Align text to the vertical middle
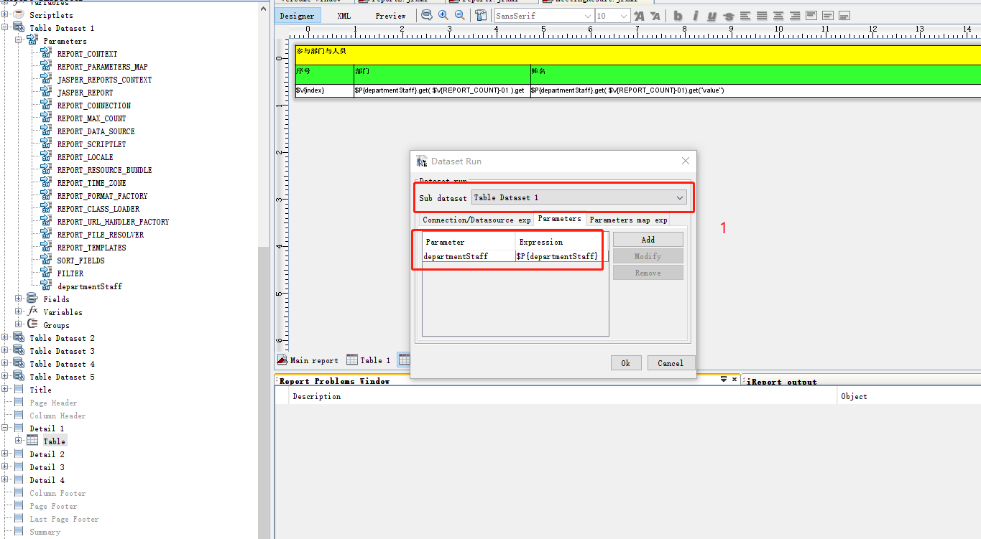 pyautogui.click(x=828, y=16)
